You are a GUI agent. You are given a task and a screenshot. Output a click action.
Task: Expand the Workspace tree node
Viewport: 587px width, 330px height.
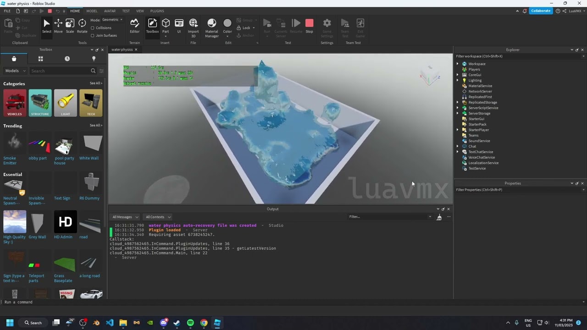(x=457, y=64)
